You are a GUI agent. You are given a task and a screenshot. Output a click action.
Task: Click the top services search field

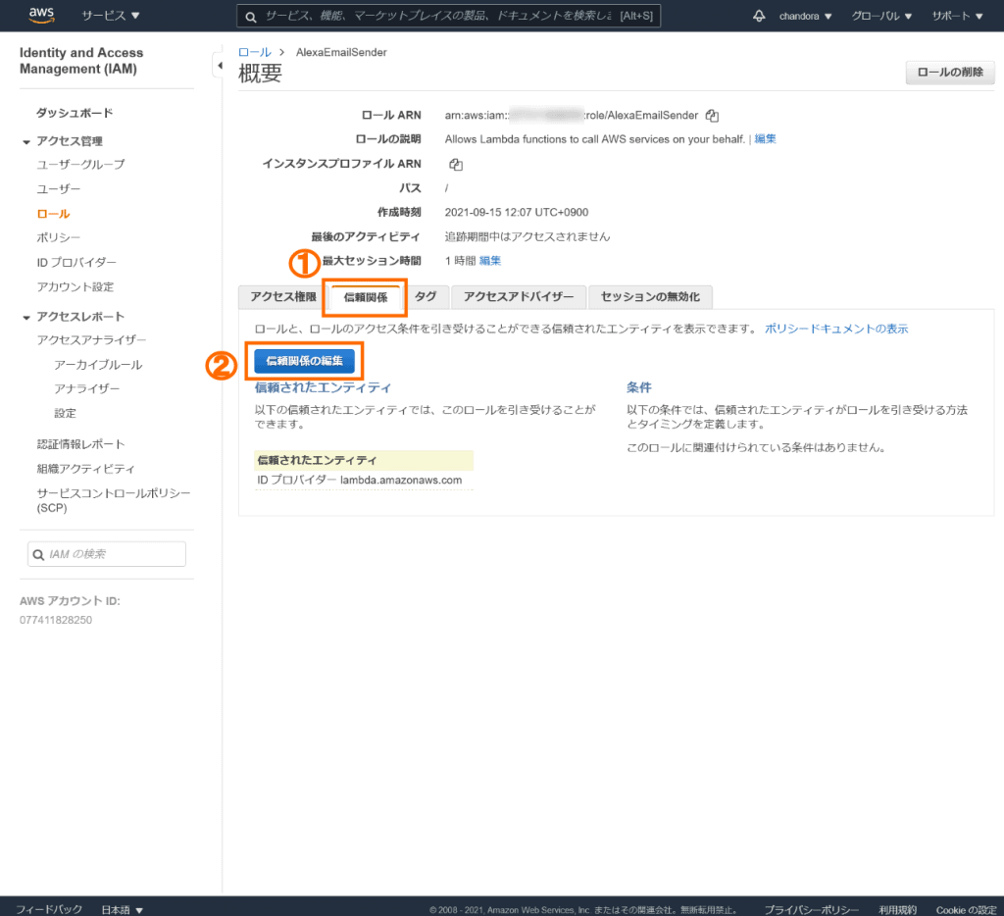tap(448, 16)
